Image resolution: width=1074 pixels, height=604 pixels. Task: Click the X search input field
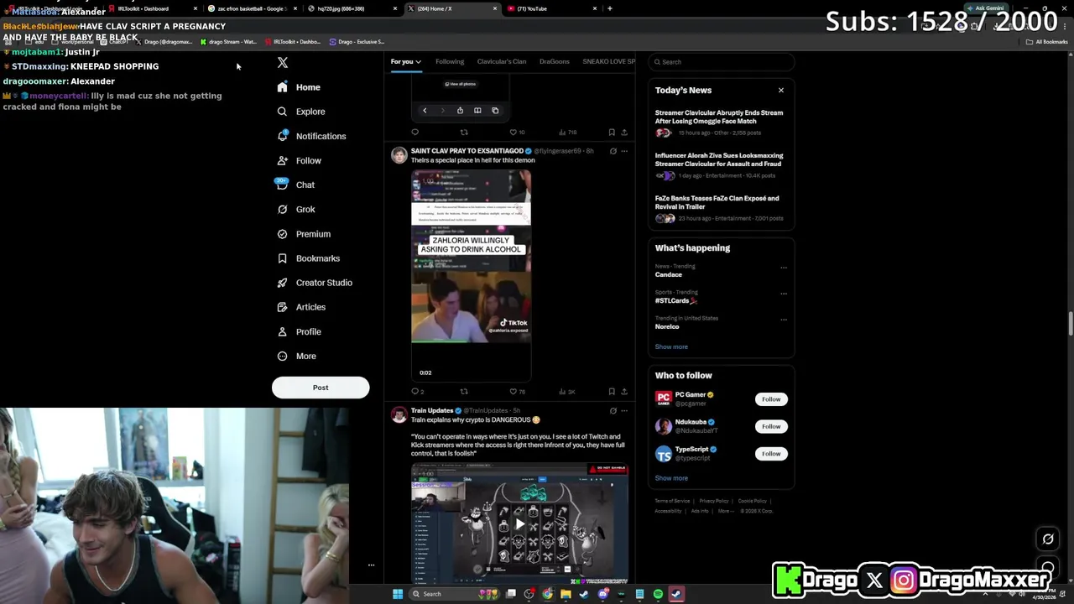[x=722, y=62]
